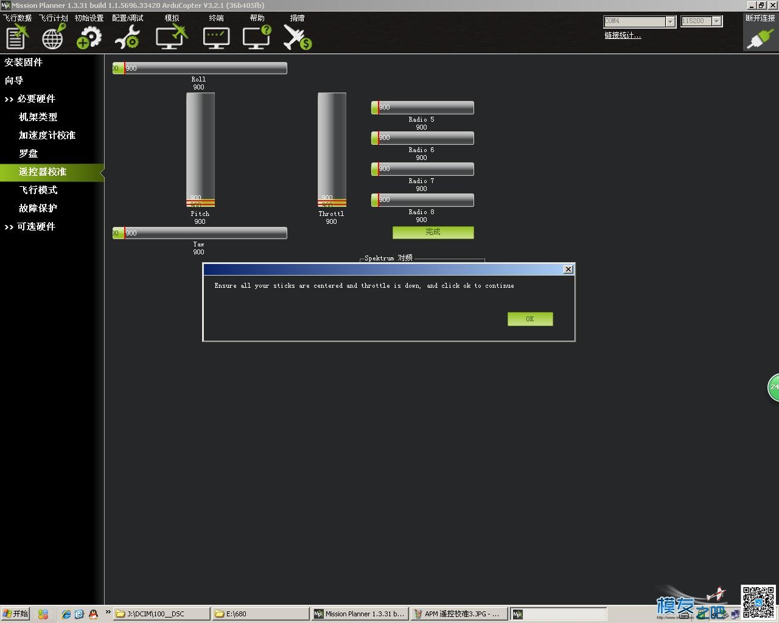Expand the 可选硬件 section
The width and height of the screenshot is (779, 623).
30,226
